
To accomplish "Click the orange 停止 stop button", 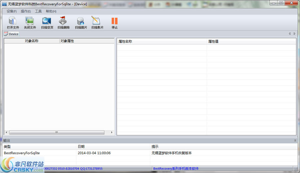I will (114, 23).
